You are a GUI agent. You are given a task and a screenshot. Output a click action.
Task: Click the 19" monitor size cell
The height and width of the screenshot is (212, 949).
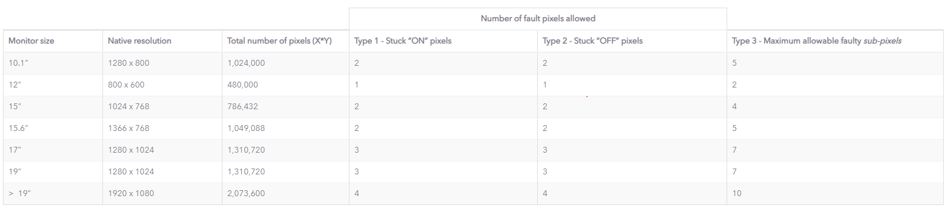coord(53,171)
